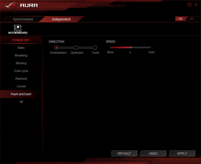The height and width of the screenshot is (164, 201).
Task: Click the Fast label of speed
Action: pos(151,52)
